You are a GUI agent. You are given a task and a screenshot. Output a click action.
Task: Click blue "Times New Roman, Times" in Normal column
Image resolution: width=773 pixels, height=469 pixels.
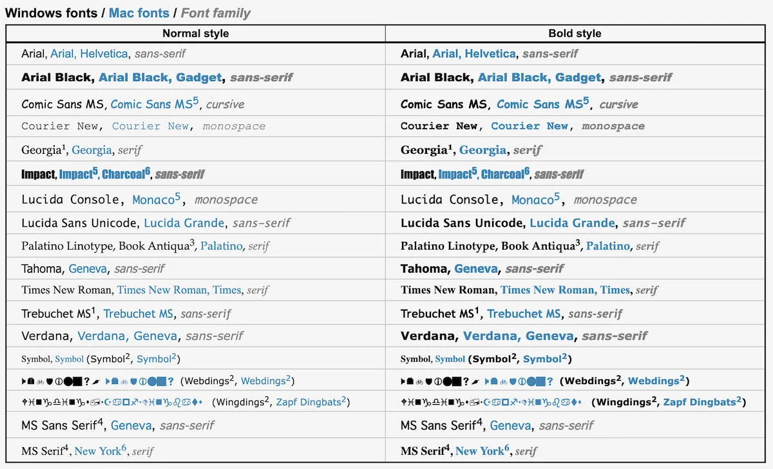pos(179,290)
